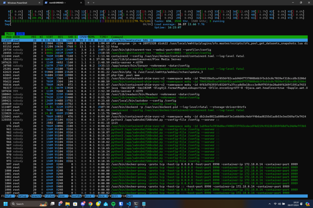
Task: Open the Notepad taskbar icon
Action: pyautogui.click(x=144, y=204)
